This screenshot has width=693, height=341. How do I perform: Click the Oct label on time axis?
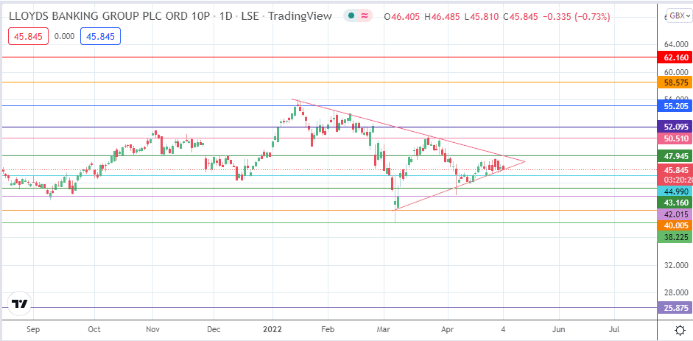tap(94, 329)
